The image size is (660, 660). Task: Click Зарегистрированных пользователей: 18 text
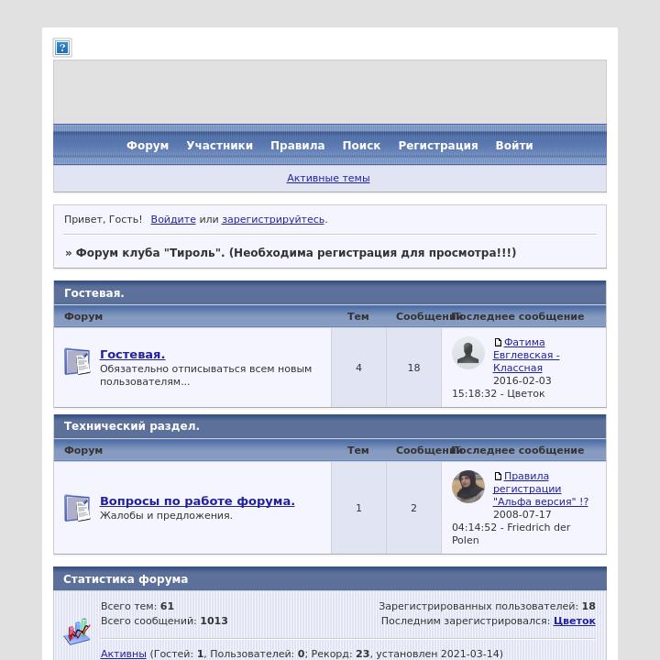487,606
